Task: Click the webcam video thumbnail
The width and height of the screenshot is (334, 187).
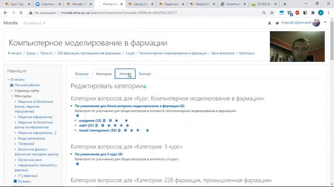Action: pos(297,46)
